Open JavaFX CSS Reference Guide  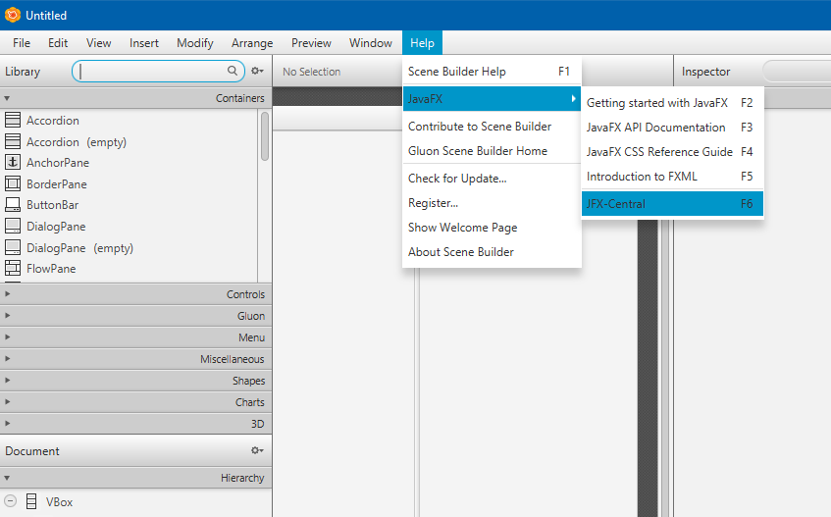(672, 151)
